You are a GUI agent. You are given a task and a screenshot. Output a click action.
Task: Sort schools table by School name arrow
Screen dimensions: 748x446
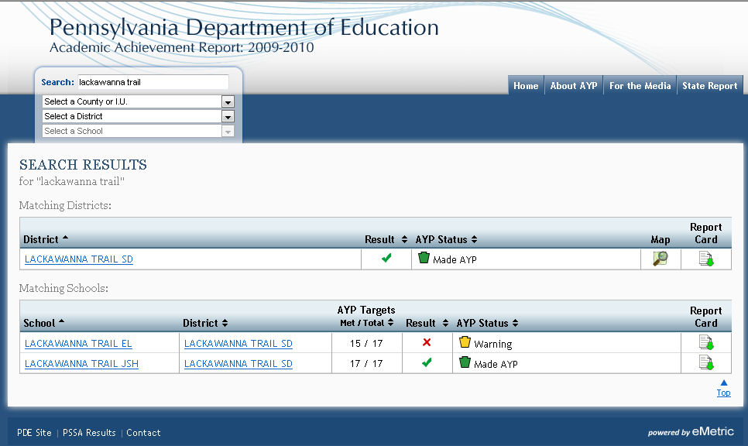[61, 321]
